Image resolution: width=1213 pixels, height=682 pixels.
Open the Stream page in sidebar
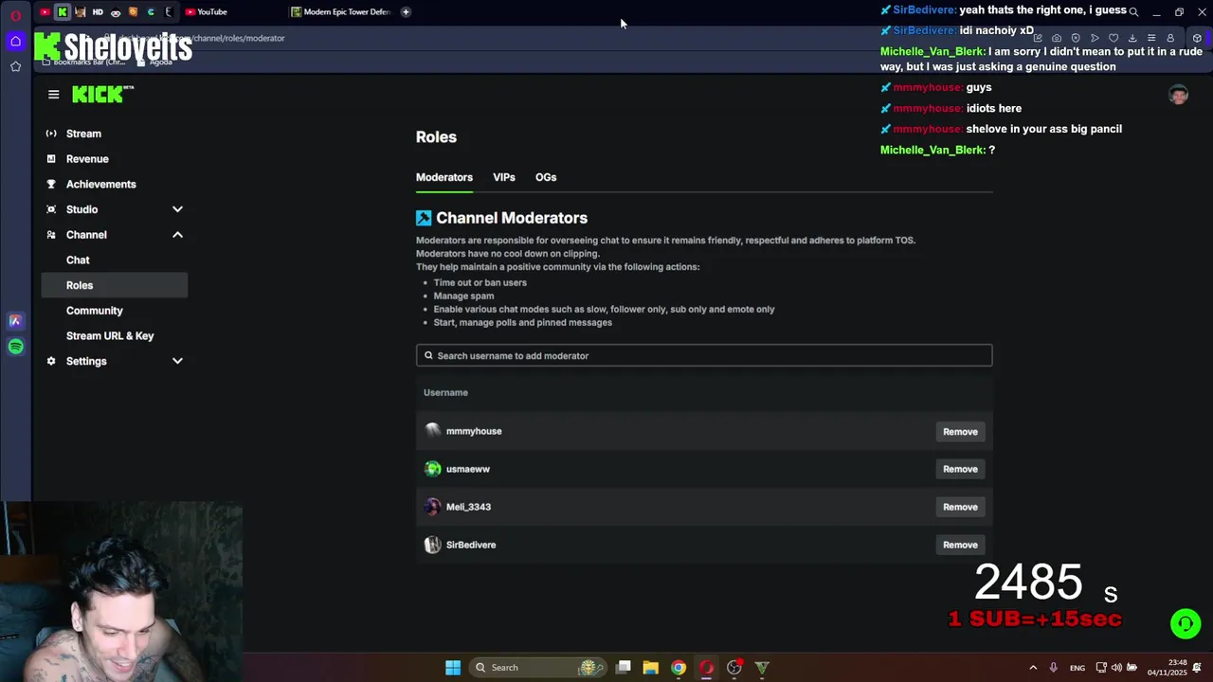83,134
